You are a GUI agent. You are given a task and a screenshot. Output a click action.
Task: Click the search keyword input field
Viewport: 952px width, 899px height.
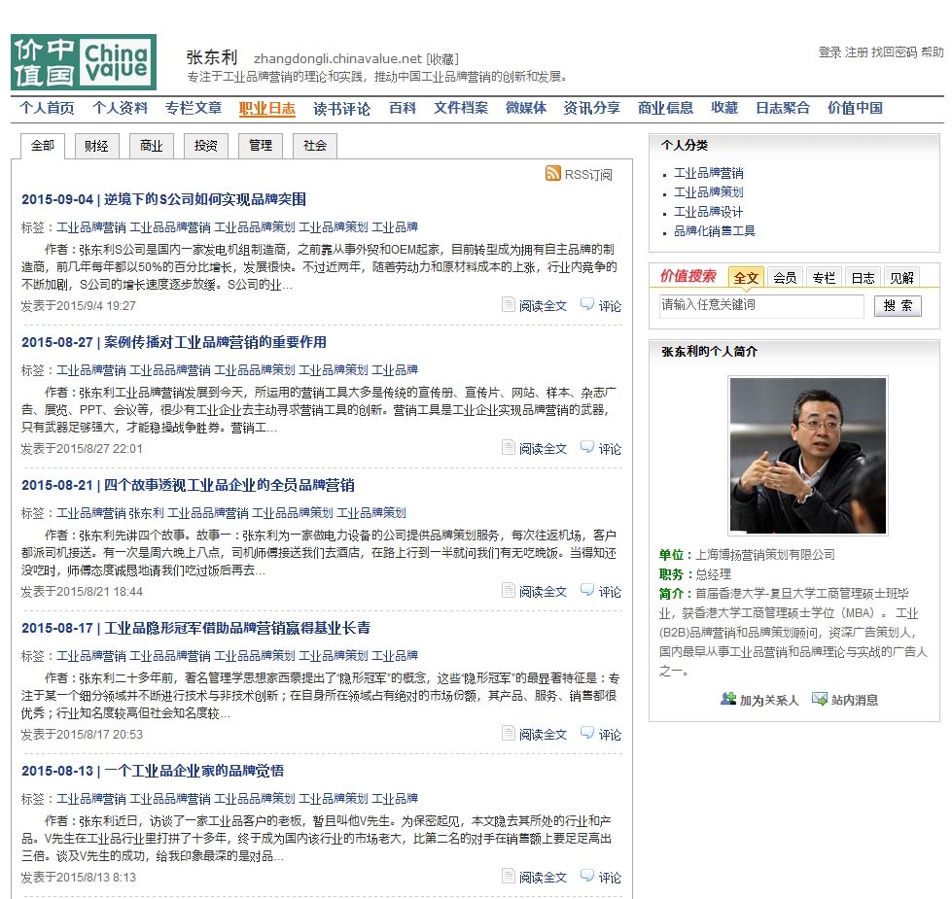[x=760, y=306]
